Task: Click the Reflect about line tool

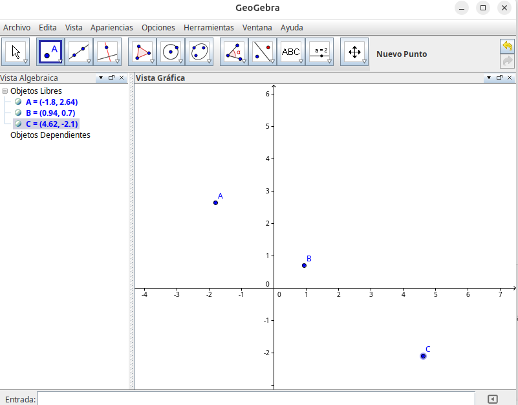Action: 262,51
